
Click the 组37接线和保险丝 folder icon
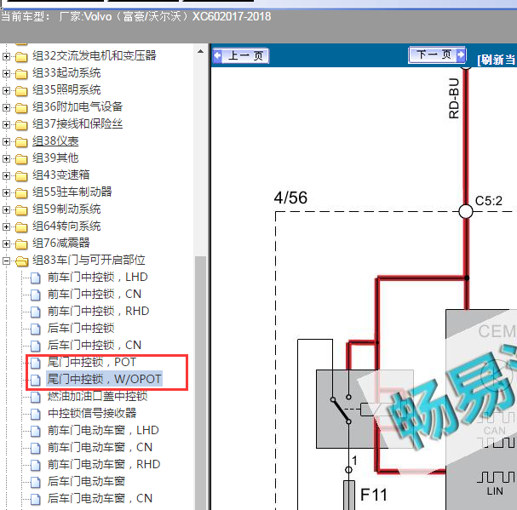[x=21, y=124]
